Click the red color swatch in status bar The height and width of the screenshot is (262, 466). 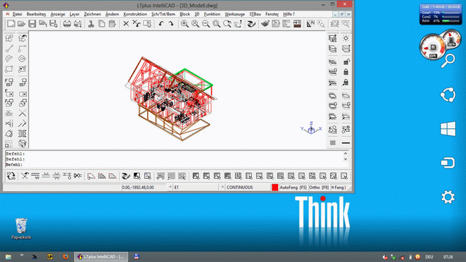click(x=275, y=188)
